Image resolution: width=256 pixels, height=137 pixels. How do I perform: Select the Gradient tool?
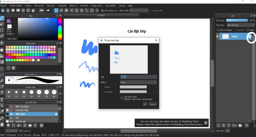pos(2,62)
